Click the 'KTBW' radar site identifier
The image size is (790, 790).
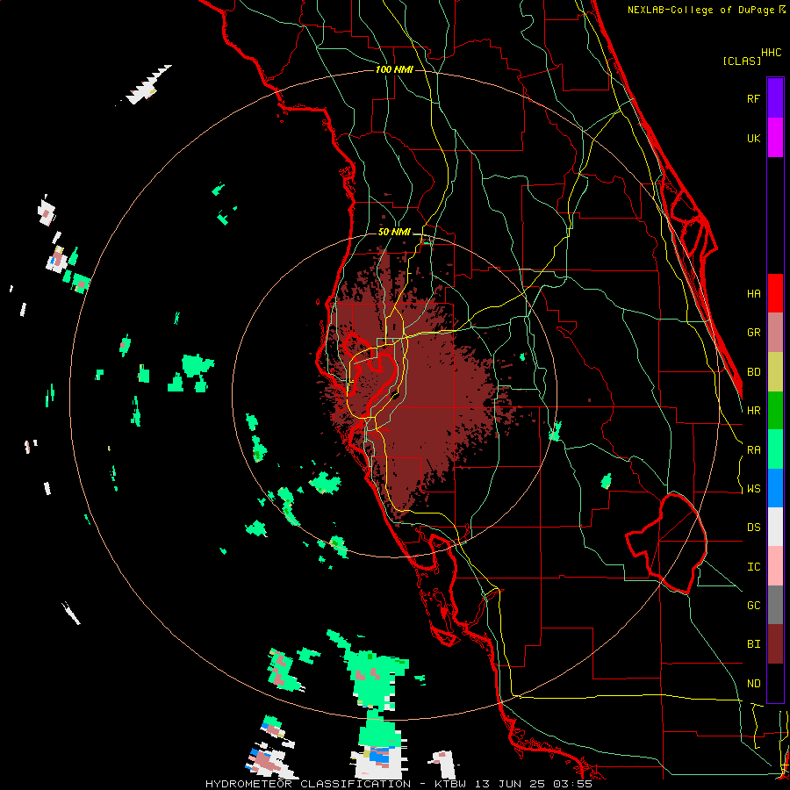pos(450,784)
